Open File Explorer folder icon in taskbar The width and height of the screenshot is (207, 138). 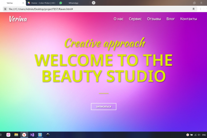(16, 135)
